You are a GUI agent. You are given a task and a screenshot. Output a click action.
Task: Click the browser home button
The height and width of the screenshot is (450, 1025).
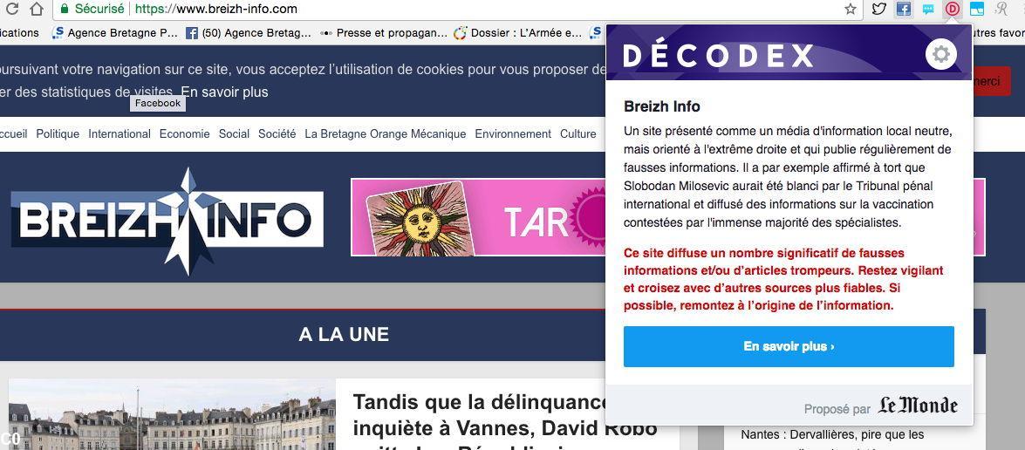pos(36,9)
